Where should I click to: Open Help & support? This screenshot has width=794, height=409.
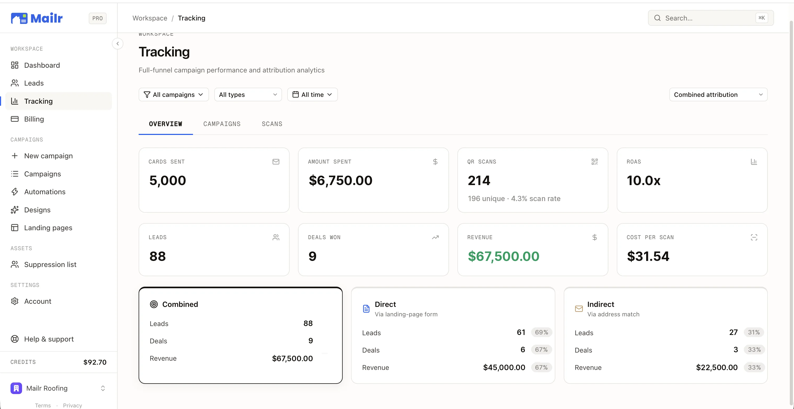[59, 339]
